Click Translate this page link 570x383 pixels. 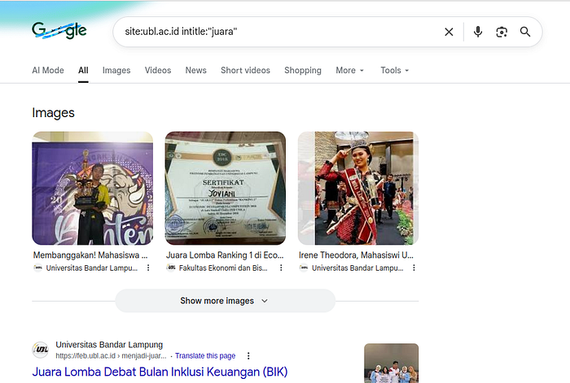tap(205, 356)
